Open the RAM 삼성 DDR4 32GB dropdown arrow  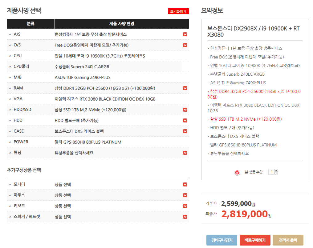point(185,88)
